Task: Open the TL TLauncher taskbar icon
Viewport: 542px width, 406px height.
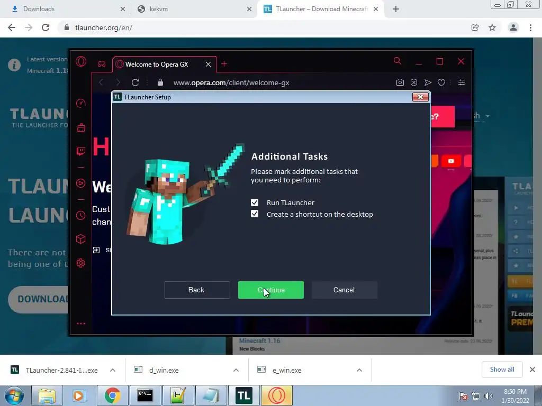Action: [243, 395]
